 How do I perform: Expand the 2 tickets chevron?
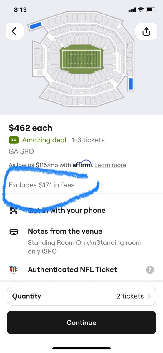pyautogui.click(x=149, y=296)
